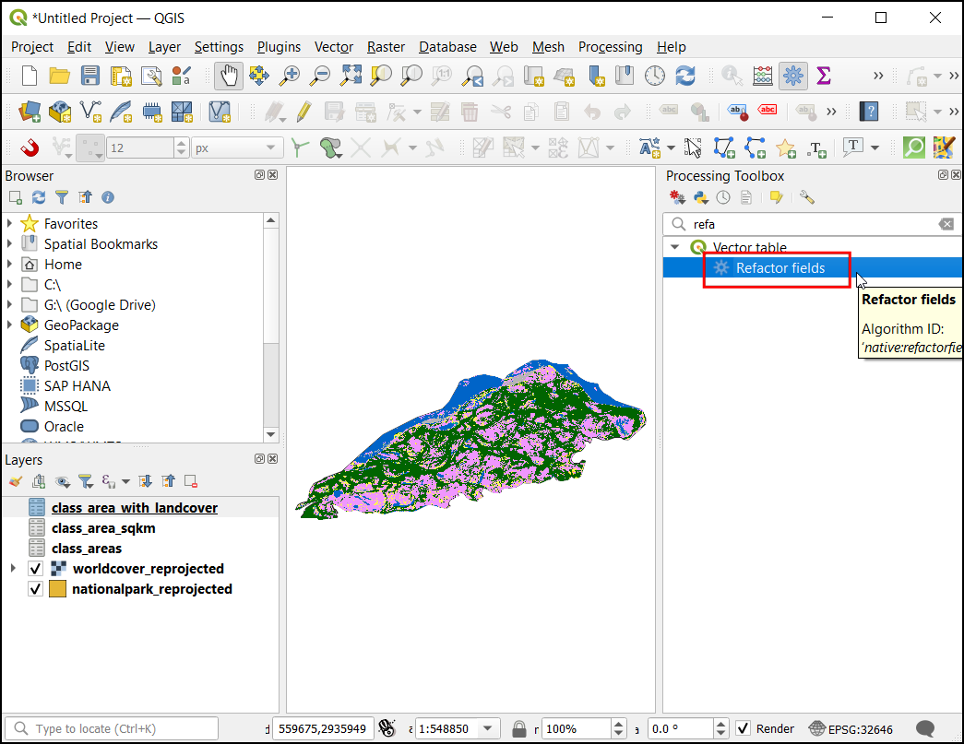This screenshot has width=964, height=744.
Task: Uncheck the worldcover_reprojected layer visibility
Action: click(x=36, y=569)
